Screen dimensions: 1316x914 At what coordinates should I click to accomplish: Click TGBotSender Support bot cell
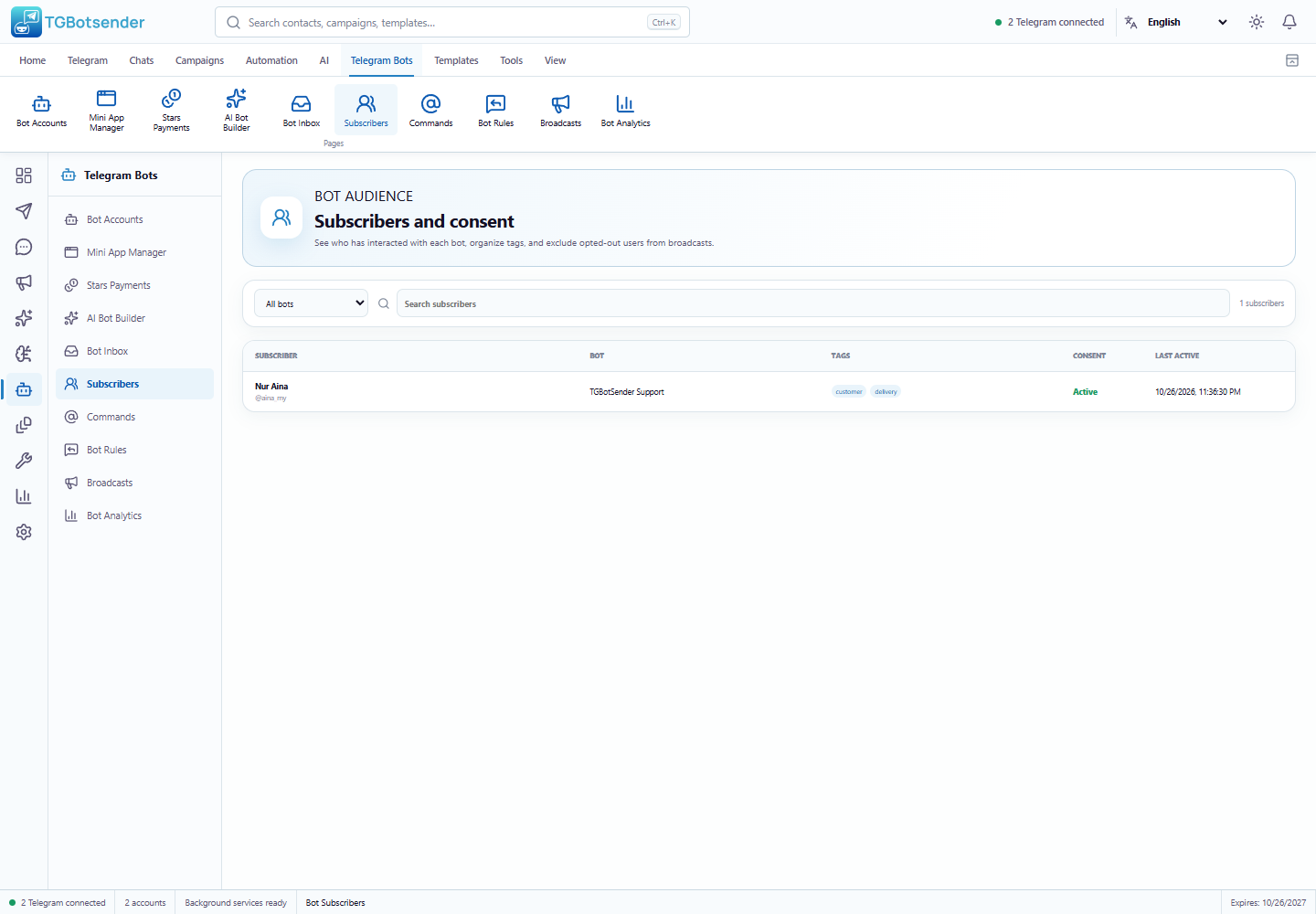pos(627,392)
